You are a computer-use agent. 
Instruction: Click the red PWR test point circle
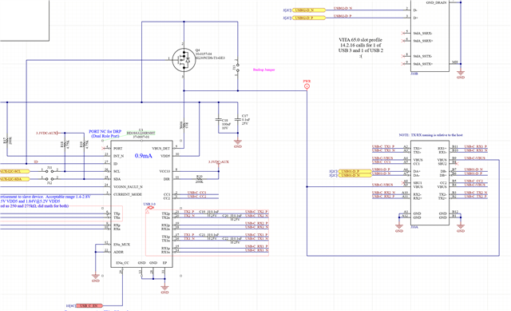[x=307, y=86]
